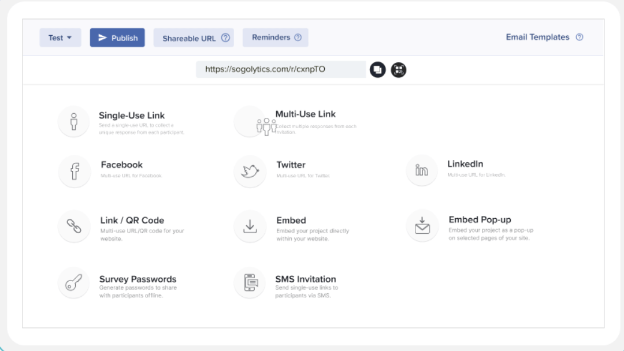Click the Single-Use Link person icon
624x351 pixels.
pos(73,121)
